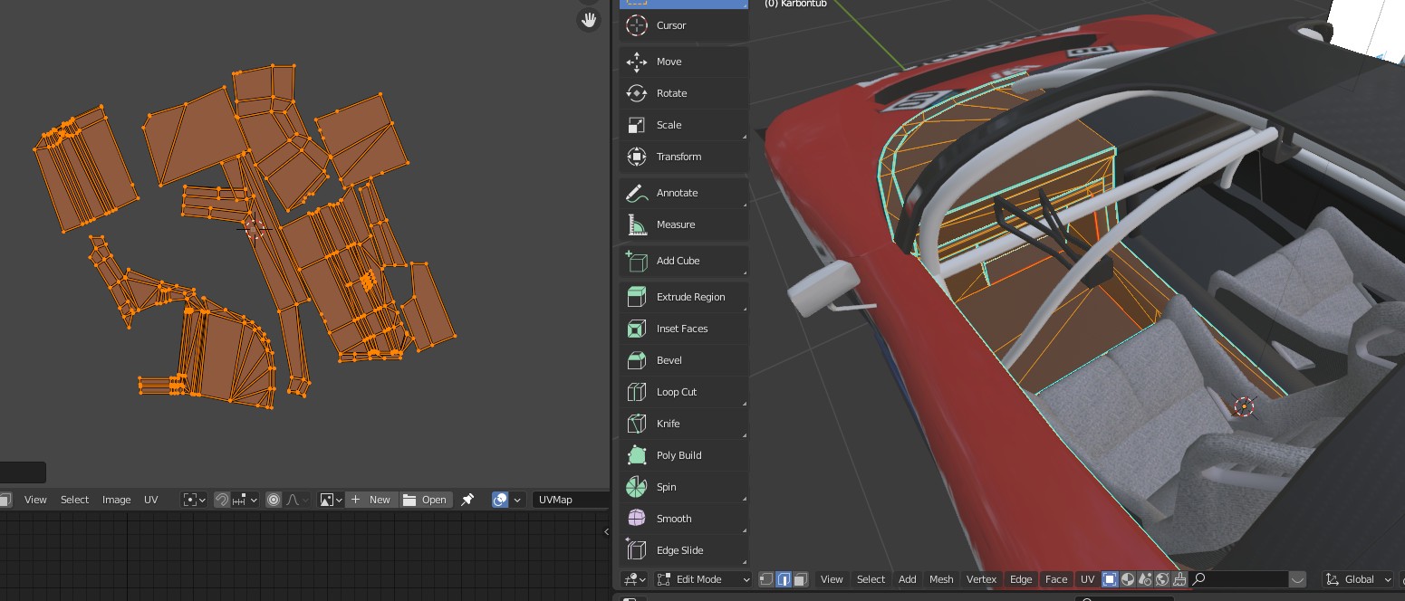Select the Edge Slide tool

pyautogui.click(x=684, y=550)
